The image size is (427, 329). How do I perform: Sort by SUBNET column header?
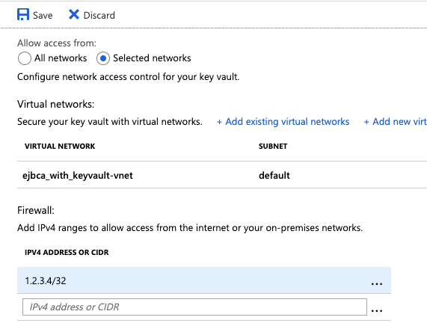[273, 147]
